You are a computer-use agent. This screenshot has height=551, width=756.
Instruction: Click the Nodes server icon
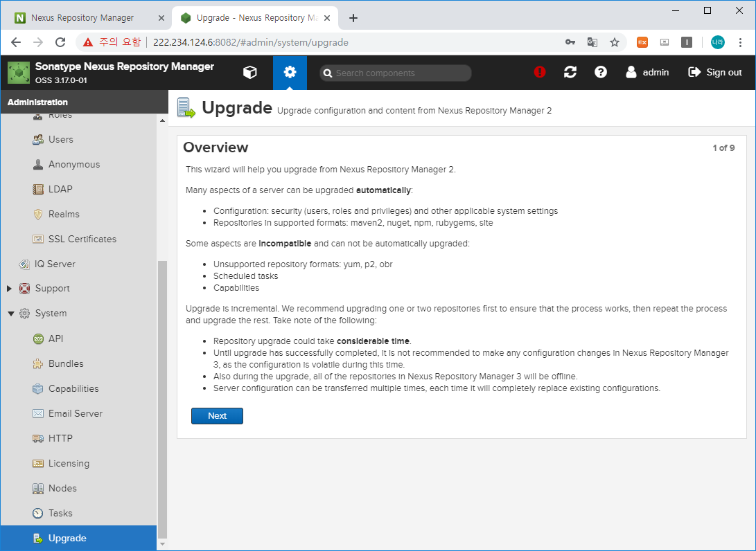pos(37,489)
